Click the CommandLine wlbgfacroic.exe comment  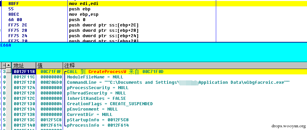(178, 82)
